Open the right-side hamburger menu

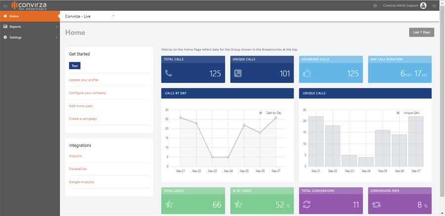(434, 5)
